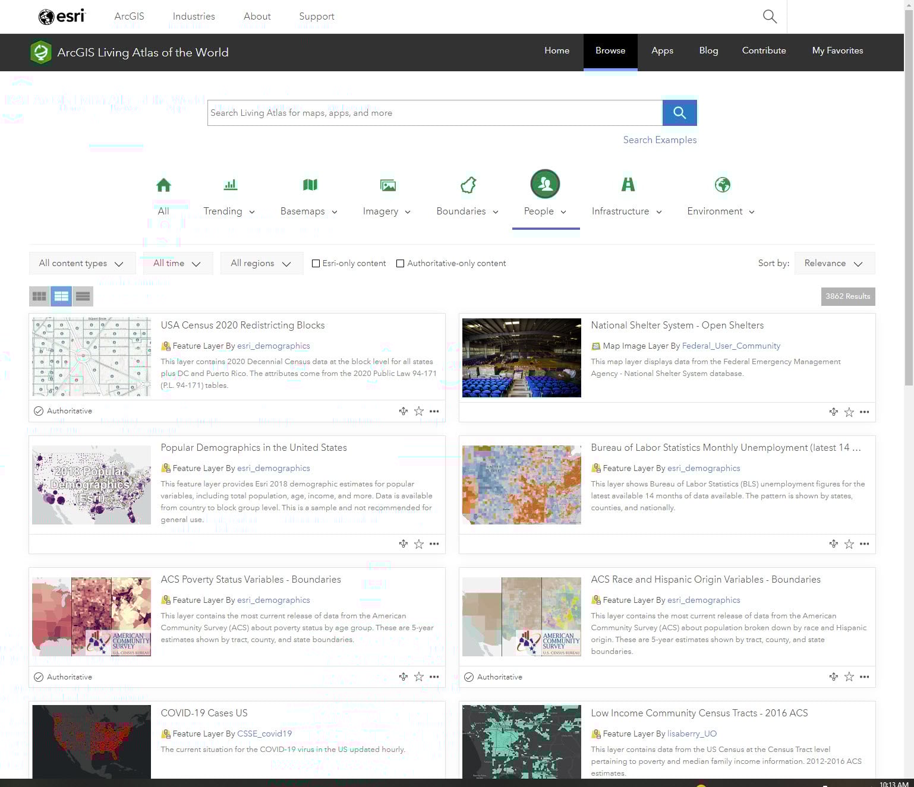
Task: Open Federal_User_Community owner profile link
Action: pos(731,346)
